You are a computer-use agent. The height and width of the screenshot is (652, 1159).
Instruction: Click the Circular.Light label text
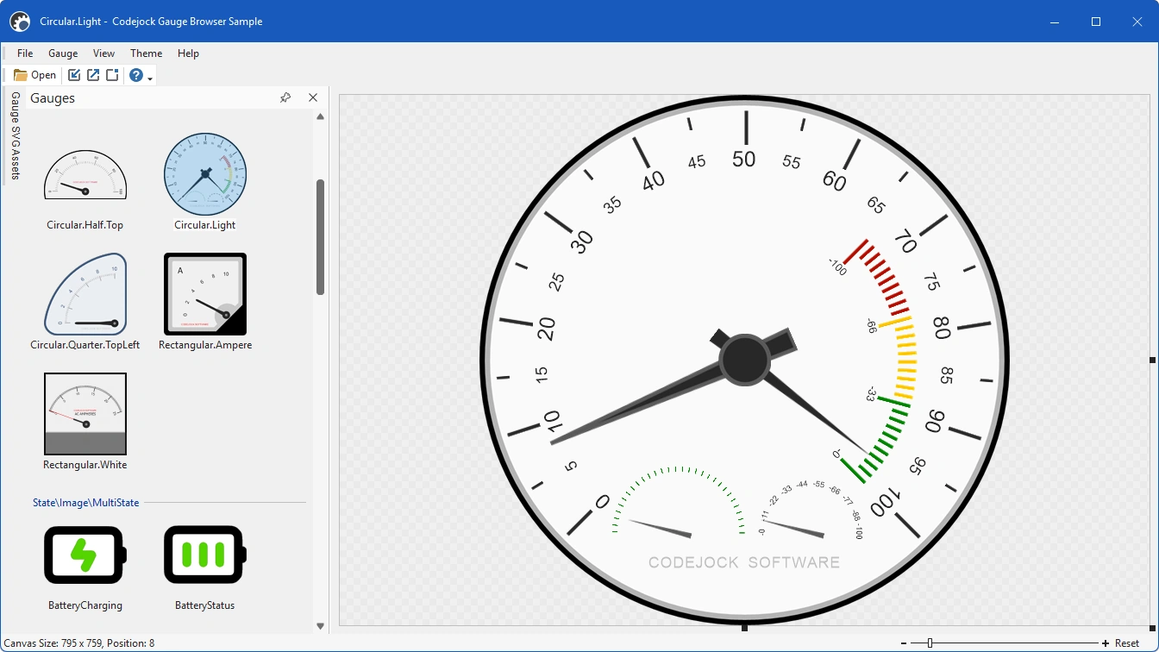point(205,225)
